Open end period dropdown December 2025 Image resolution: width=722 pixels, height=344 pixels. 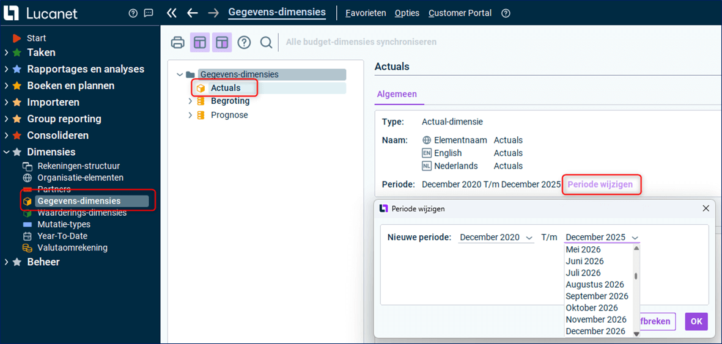click(602, 238)
